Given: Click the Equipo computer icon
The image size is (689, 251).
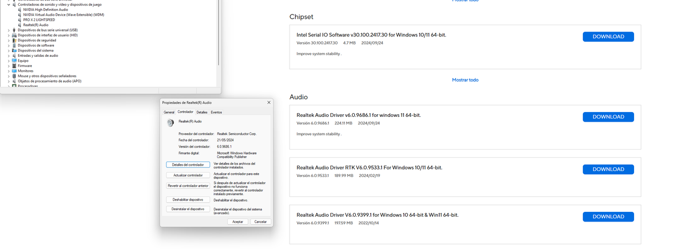Looking at the screenshot, I should [x=14, y=61].
